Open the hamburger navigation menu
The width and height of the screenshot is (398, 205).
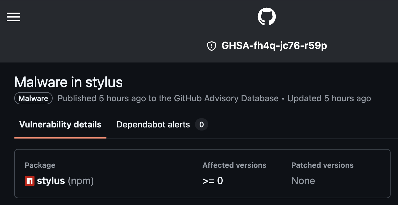(13, 17)
